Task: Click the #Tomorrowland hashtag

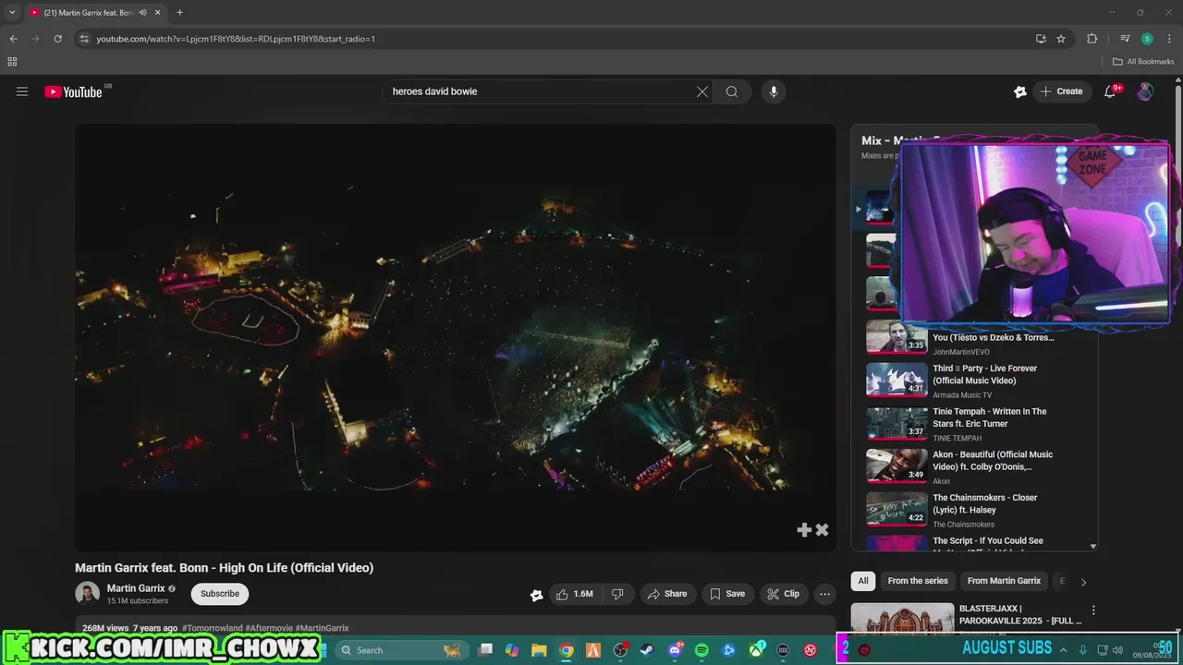Action: coord(212,628)
